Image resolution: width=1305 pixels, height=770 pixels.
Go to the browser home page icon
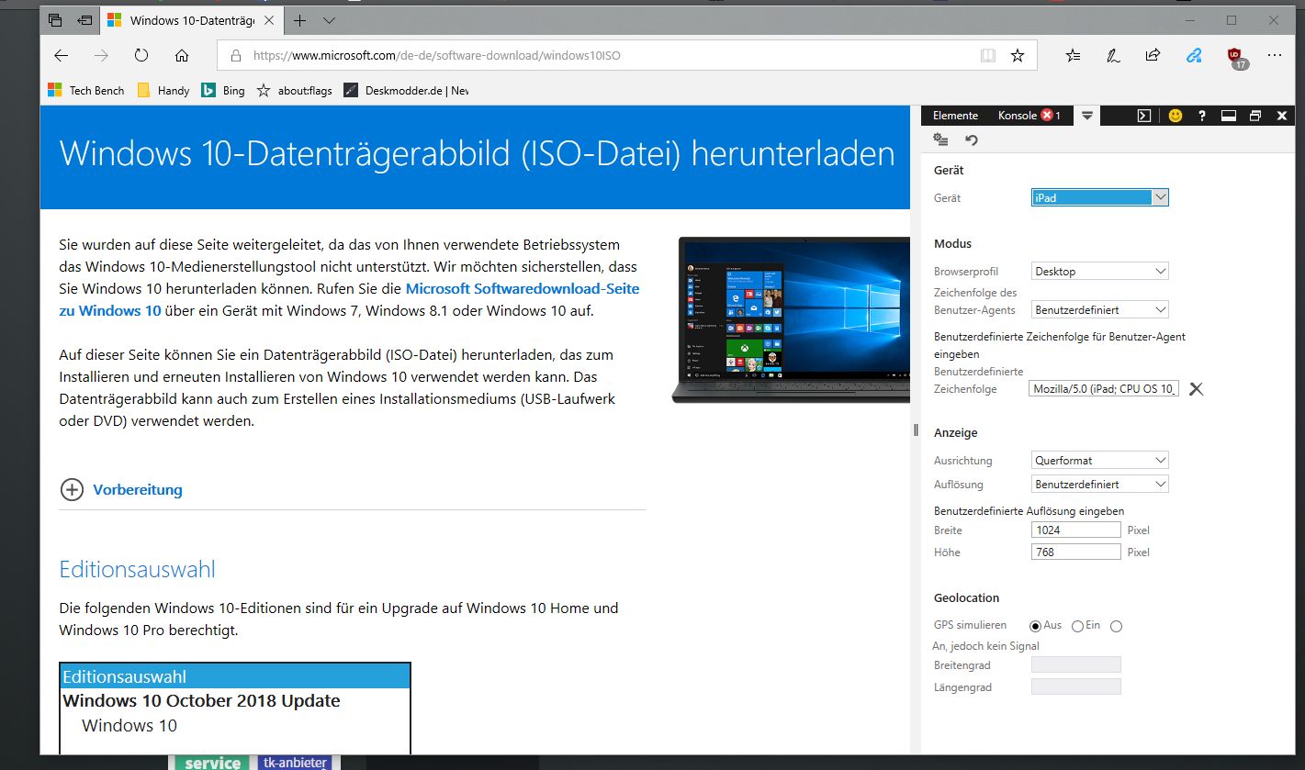182,55
